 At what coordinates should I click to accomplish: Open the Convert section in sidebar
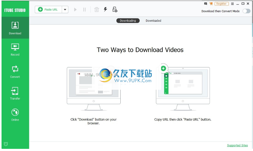[x=15, y=72]
